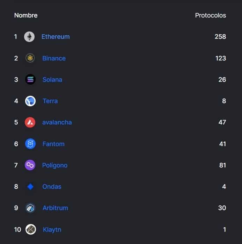Sort by the Nombre column header
This screenshot has width=242, height=244.
[x=26, y=15]
